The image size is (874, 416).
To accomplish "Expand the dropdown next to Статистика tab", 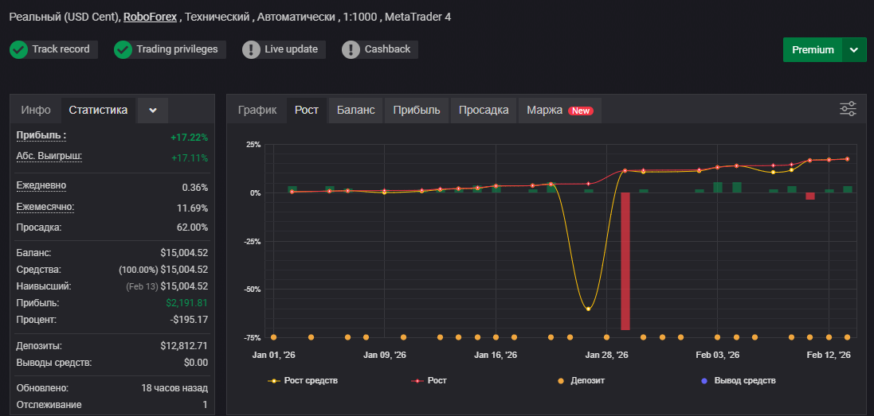I will point(153,110).
